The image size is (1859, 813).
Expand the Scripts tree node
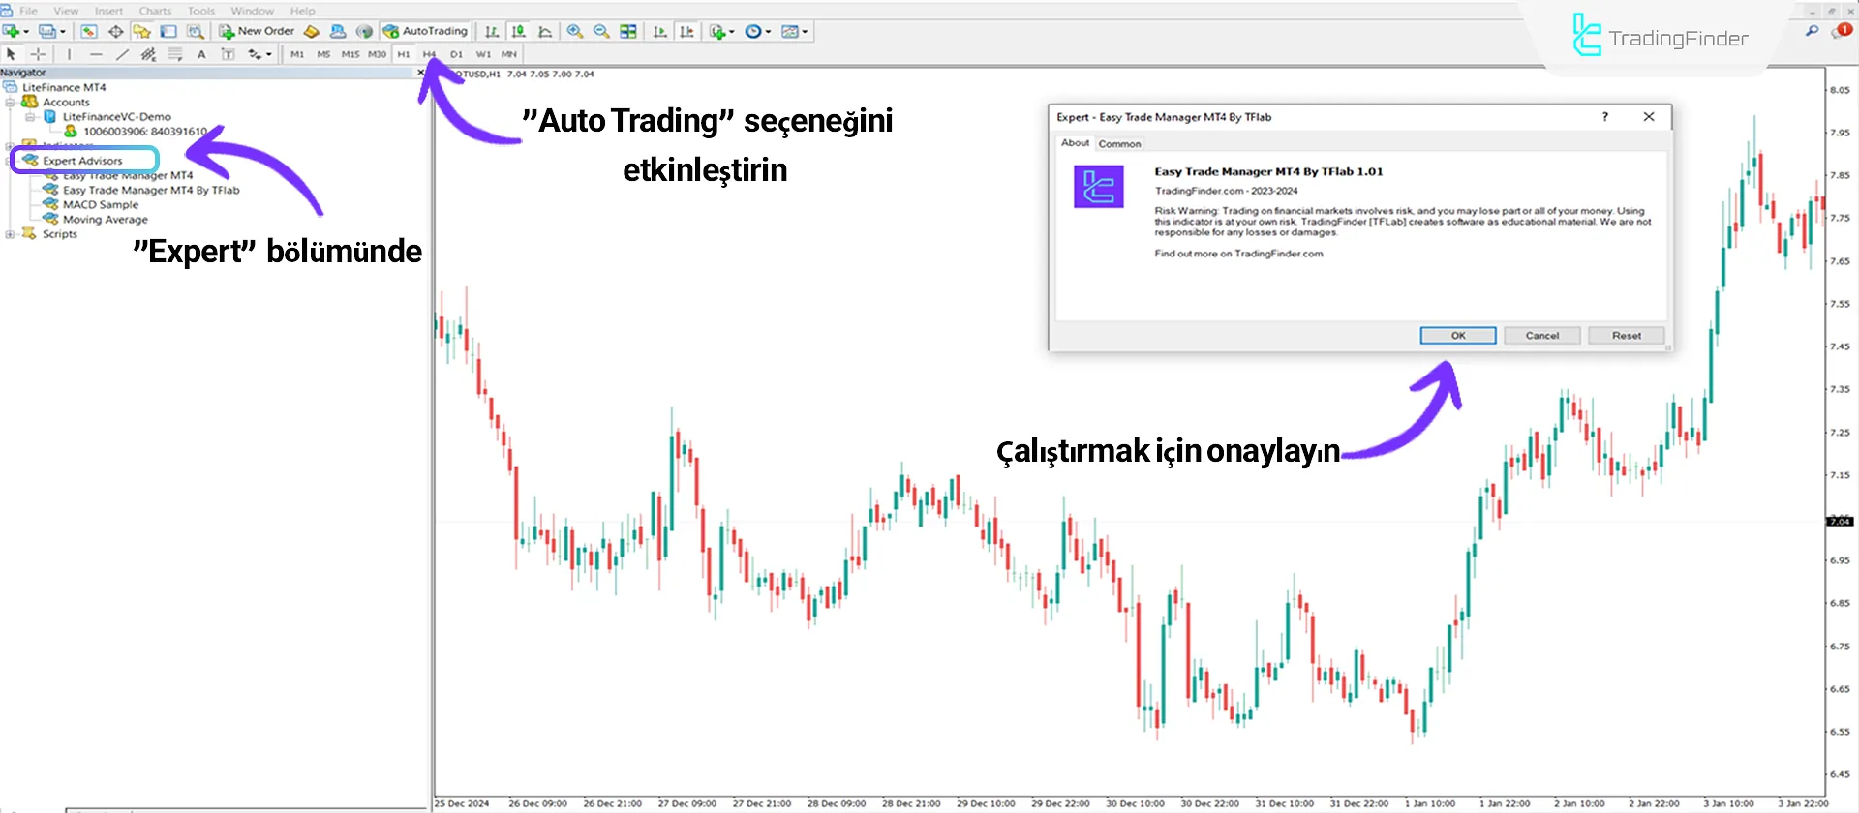(x=10, y=234)
